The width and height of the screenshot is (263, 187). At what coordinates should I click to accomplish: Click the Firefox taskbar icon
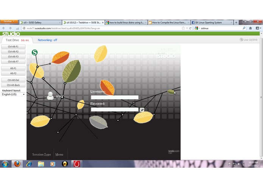click(x=17, y=164)
